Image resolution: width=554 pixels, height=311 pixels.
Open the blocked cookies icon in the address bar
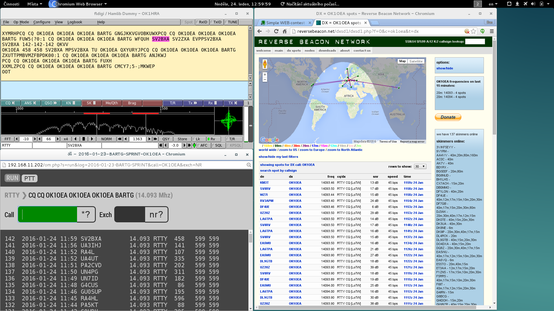467,31
